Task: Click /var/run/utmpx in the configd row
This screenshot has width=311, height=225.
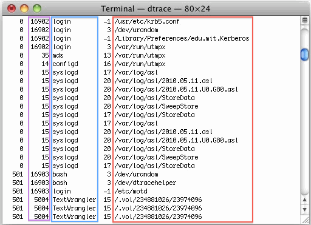Action: [x=140, y=64]
